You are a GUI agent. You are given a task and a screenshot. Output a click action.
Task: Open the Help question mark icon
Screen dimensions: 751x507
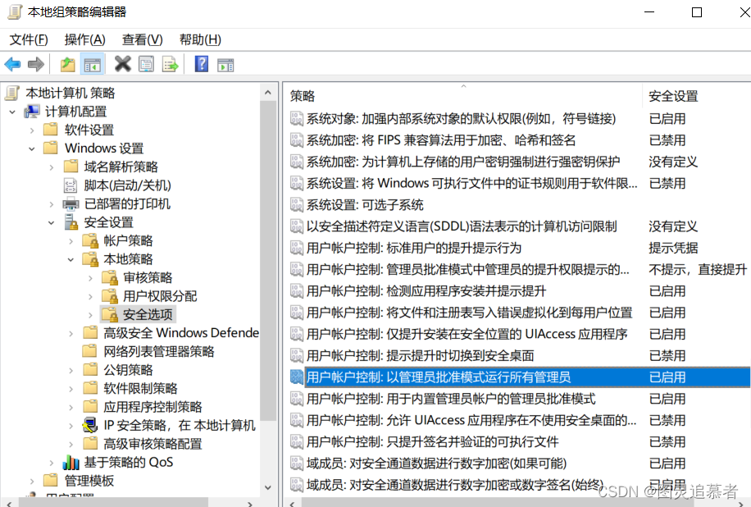point(202,64)
